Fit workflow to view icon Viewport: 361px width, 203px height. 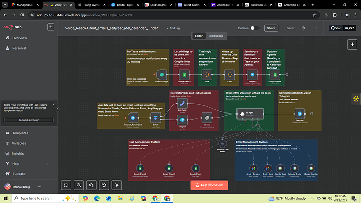click(66, 185)
